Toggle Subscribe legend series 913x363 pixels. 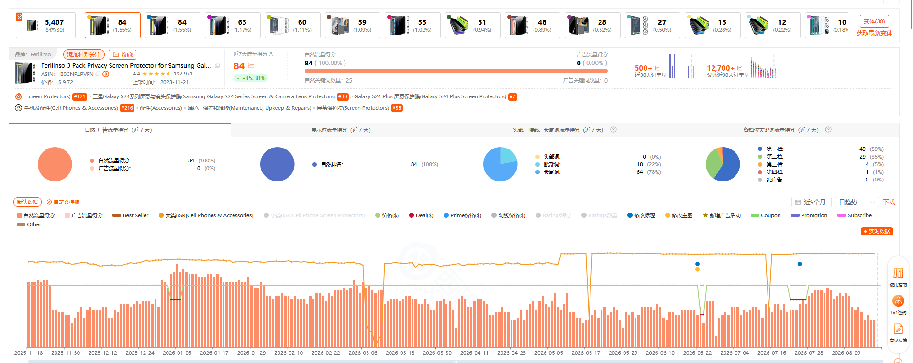855,215
